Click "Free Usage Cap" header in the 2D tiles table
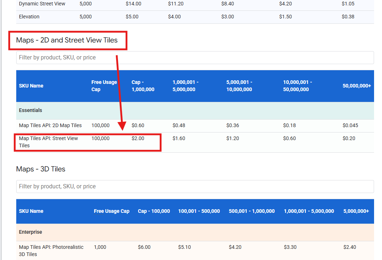 [x=104, y=86]
